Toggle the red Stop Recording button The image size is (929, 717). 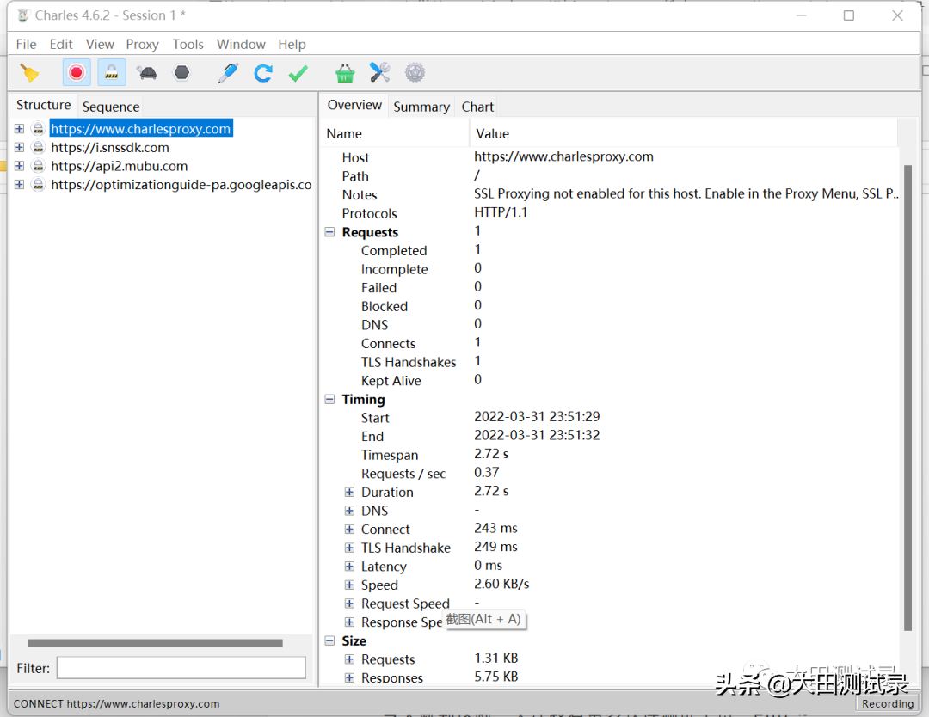click(77, 73)
